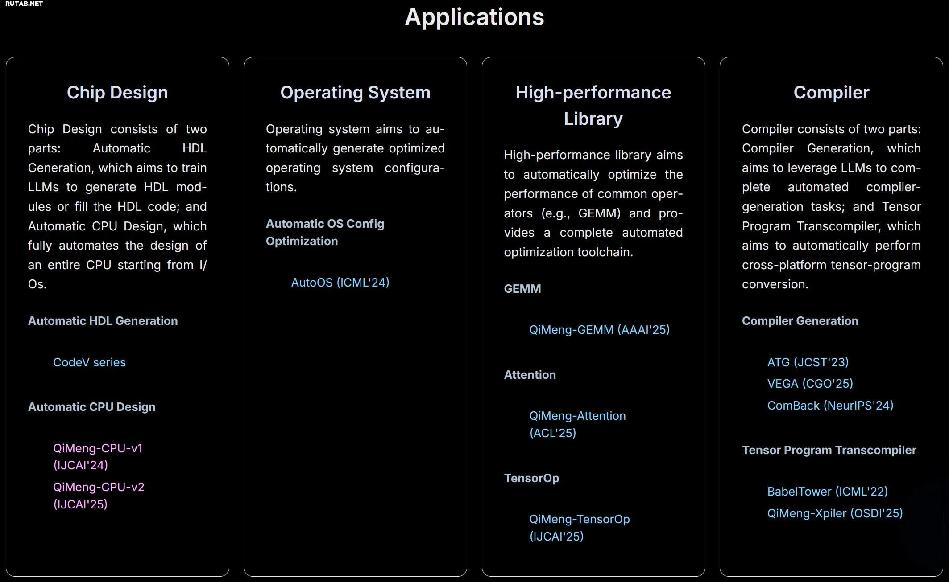This screenshot has width=949, height=582.
Task: Click the High-performance Library card heading
Action: 593,106
